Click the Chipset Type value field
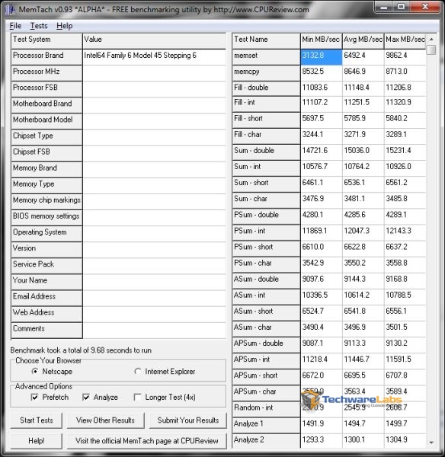This screenshot has width=445, height=457. point(154,138)
